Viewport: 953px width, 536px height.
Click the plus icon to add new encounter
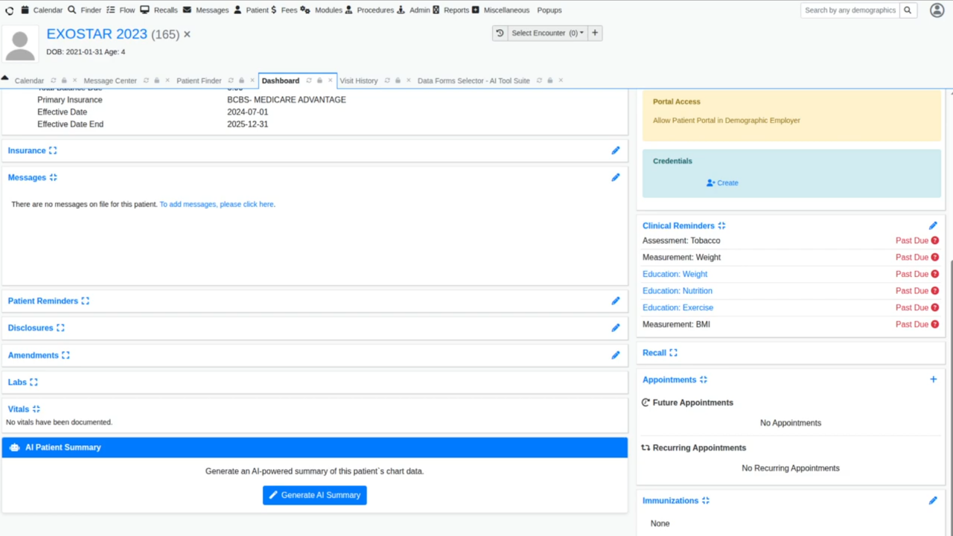click(x=594, y=33)
